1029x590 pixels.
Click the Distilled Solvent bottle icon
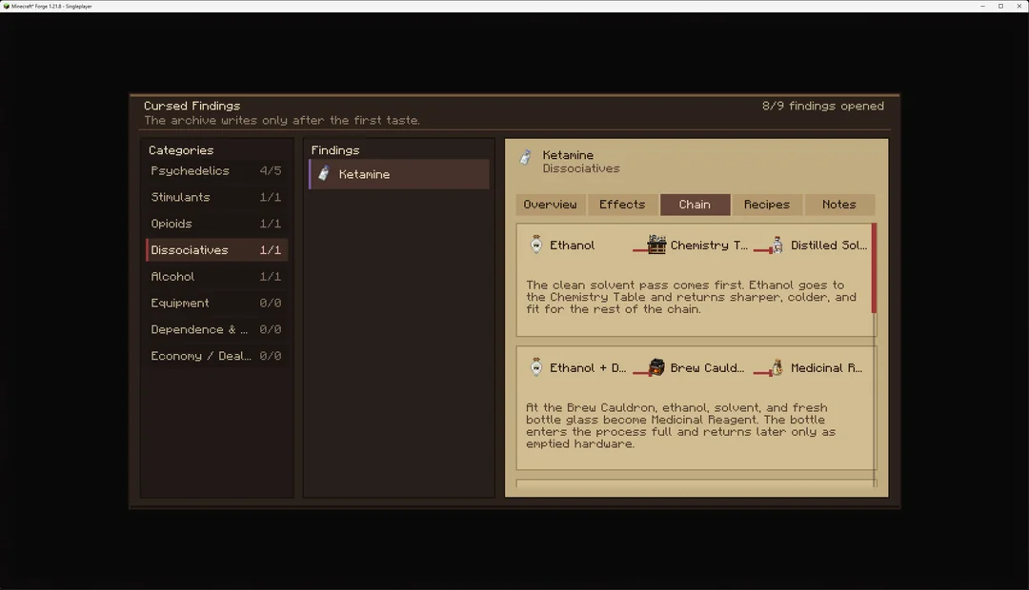coord(777,245)
